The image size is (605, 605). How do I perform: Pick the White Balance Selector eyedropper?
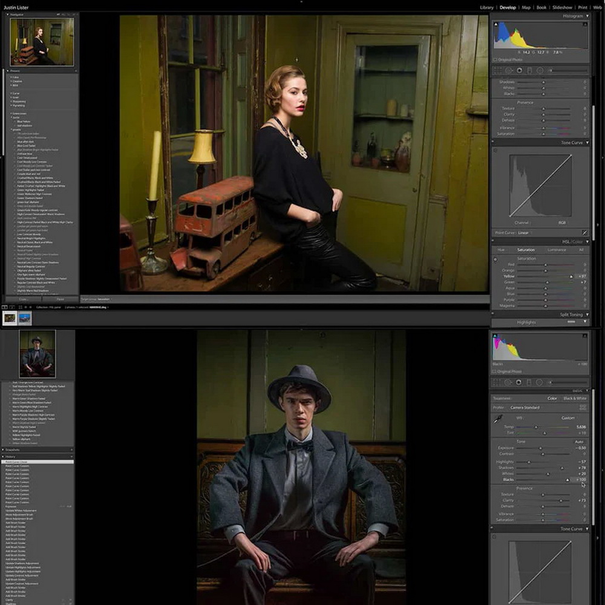click(x=499, y=419)
